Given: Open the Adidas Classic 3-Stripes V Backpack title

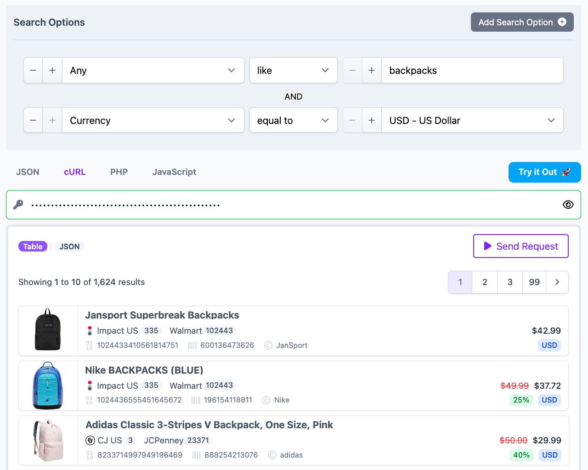Looking at the screenshot, I should click(x=209, y=425).
